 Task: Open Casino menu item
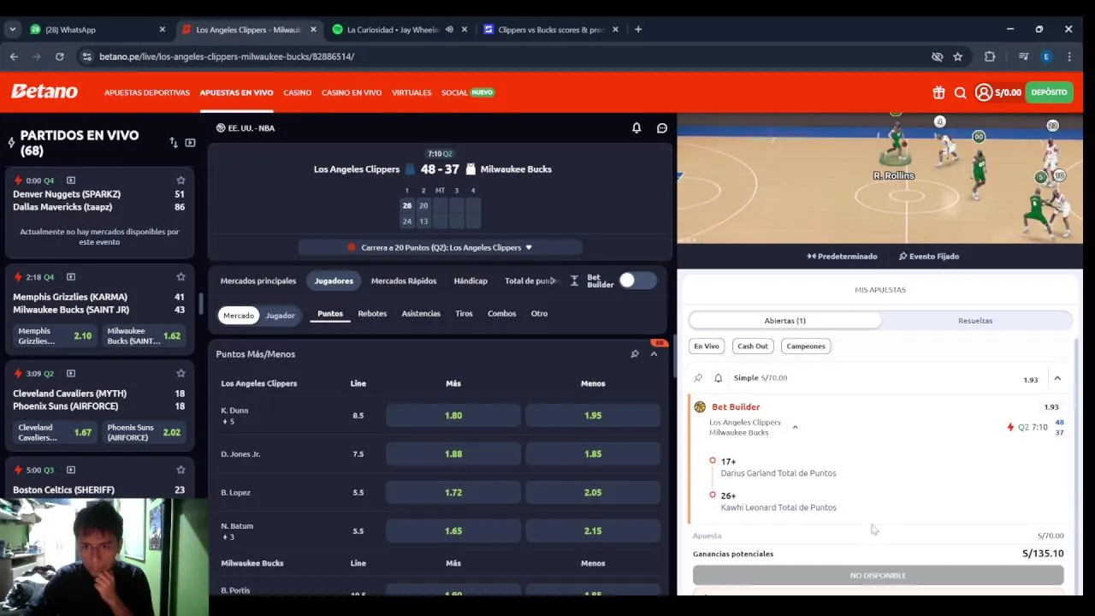tap(298, 92)
